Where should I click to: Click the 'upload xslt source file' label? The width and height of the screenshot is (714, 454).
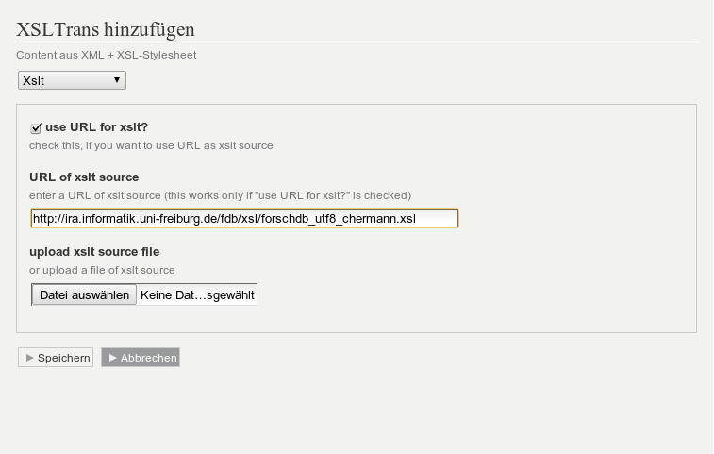(x=94, y=252)
